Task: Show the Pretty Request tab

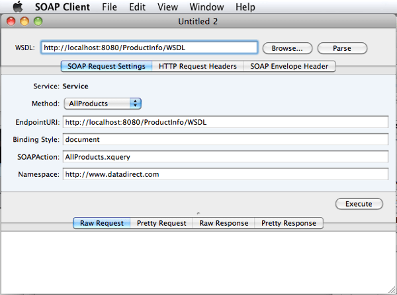Action: [161, 223]
